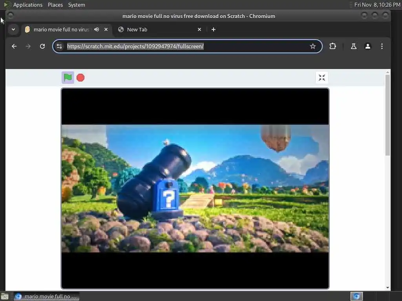Open the System menu

(x=77, y=5)
